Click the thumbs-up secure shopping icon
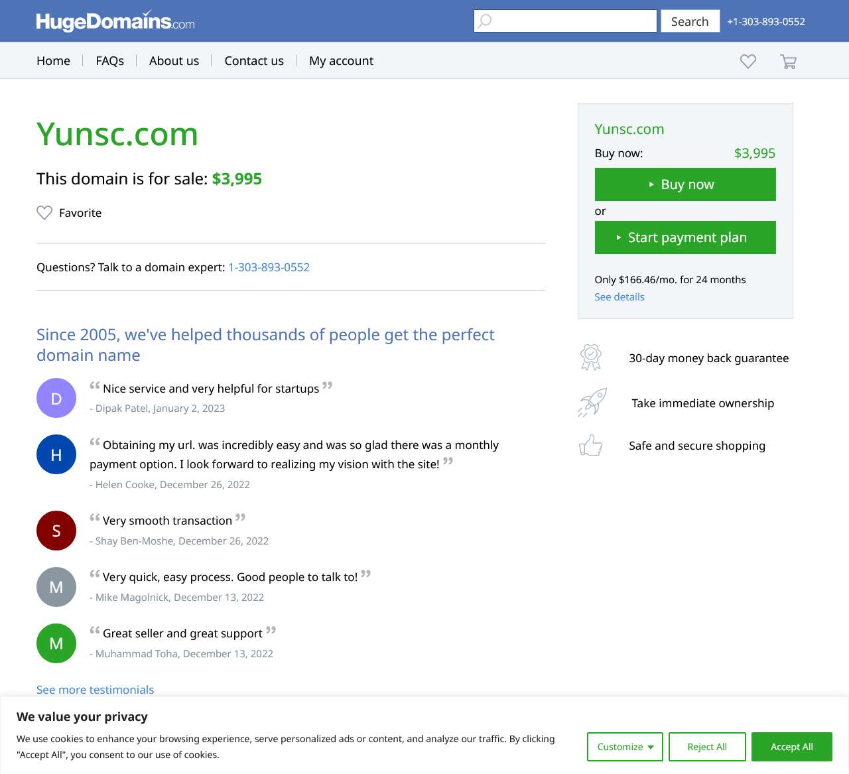 click(590, 445)
